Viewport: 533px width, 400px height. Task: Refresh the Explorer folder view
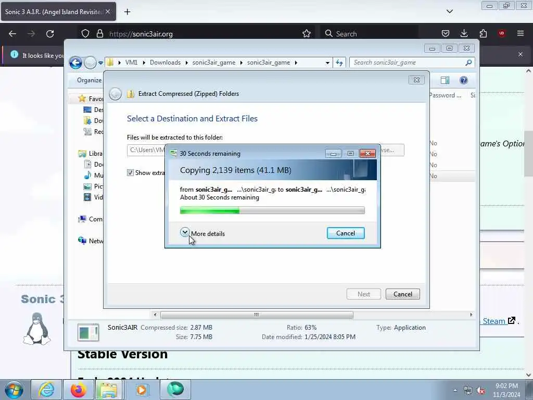(x=339, y=63)
